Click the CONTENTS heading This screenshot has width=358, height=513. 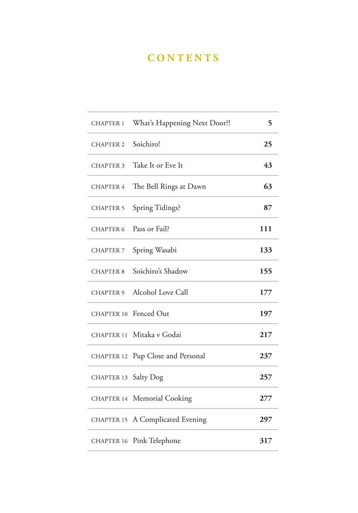pyautogui.click(x=183, y=58)
